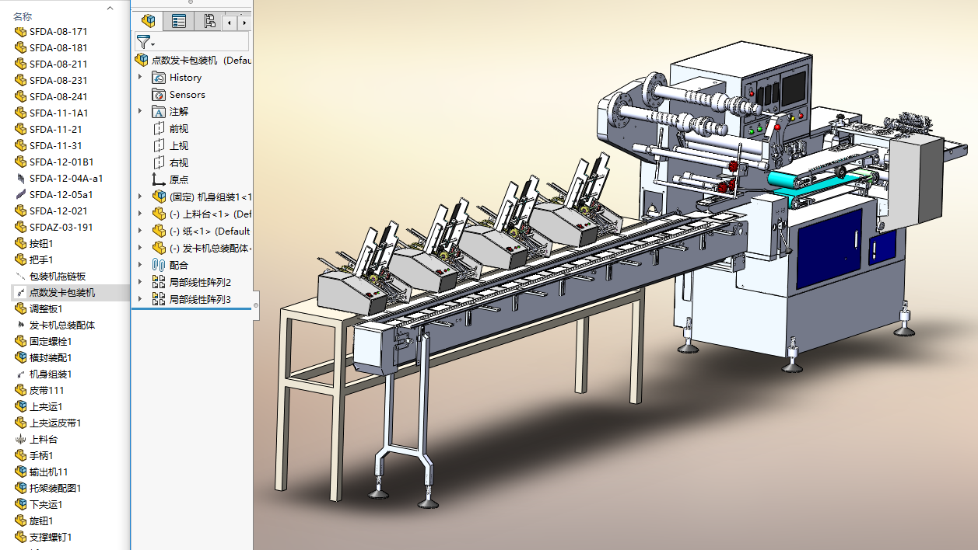The height and width of the screenshot is (550, 978).
Task: Click the sort arrow above 名称 column
Action: (x=110, y=8)
